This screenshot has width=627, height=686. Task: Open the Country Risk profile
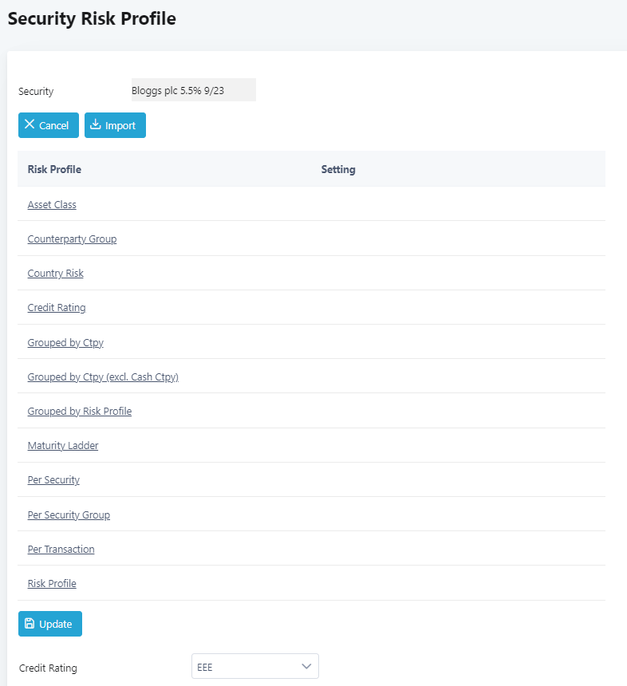(x=55, y=274)
